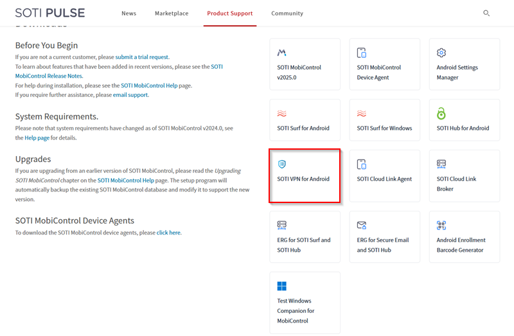Click the SOTI Cloud Link Broker icon
Screen dimensions: 514x336
point(441,164)
